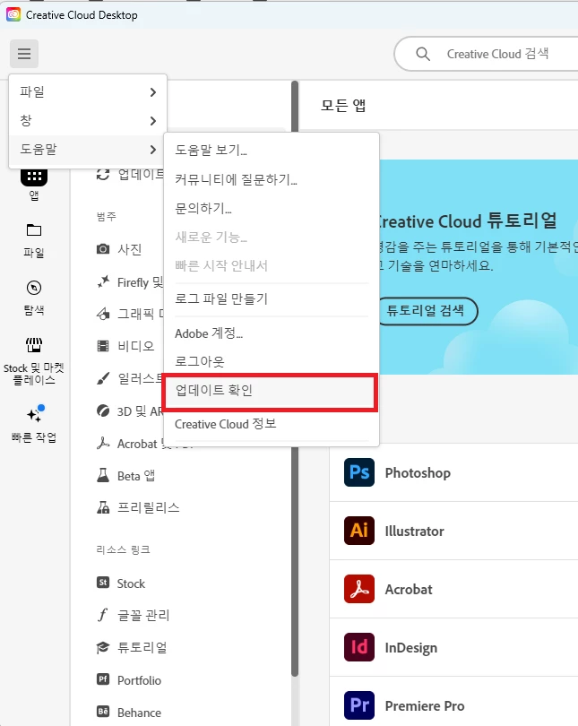Viewport: 578px width, 726px height.
Task: Click the Stock St resource icon
Action: point(103,583)
